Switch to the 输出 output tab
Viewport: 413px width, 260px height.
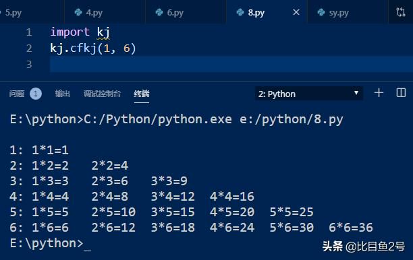63,94
